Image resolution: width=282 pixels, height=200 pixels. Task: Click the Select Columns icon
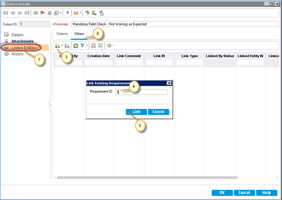93,45
